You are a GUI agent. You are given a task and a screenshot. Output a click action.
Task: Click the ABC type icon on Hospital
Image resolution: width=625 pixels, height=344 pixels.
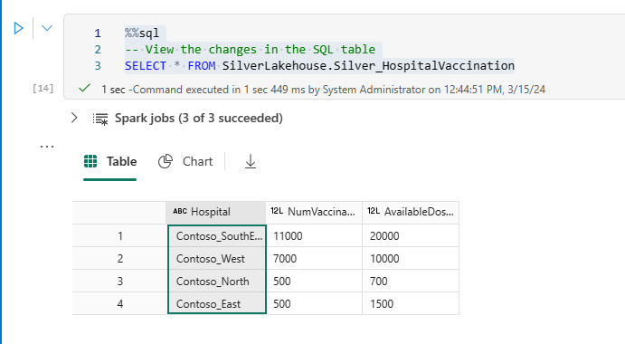(x=180, y=212)
